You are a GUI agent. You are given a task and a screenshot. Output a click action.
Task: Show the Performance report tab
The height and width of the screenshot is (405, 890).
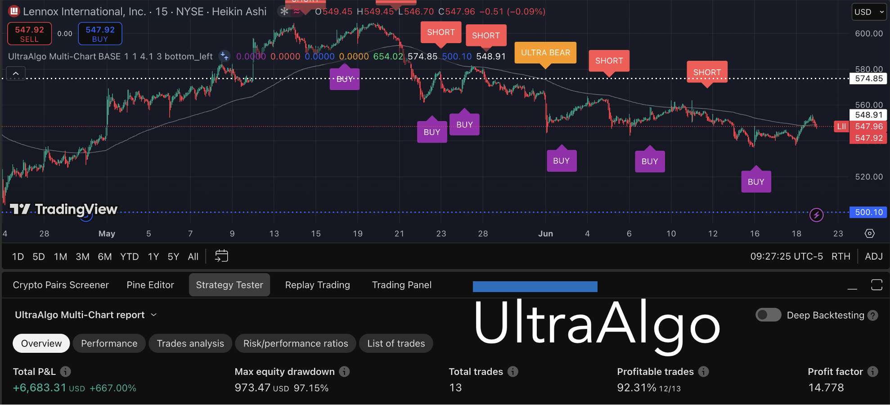[109, 343]
